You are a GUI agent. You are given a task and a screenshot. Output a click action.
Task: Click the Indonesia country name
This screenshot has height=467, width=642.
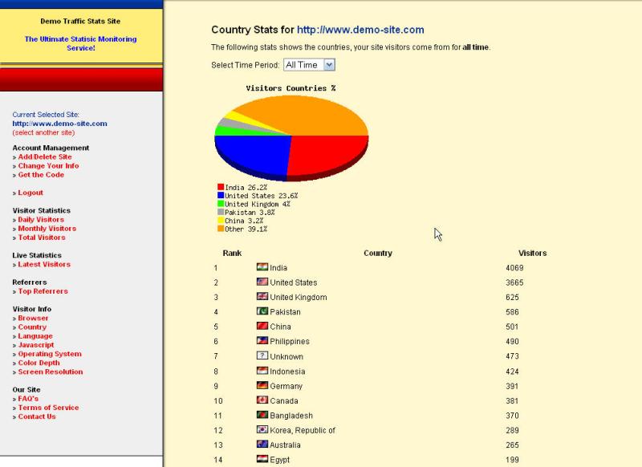point(287,372)
